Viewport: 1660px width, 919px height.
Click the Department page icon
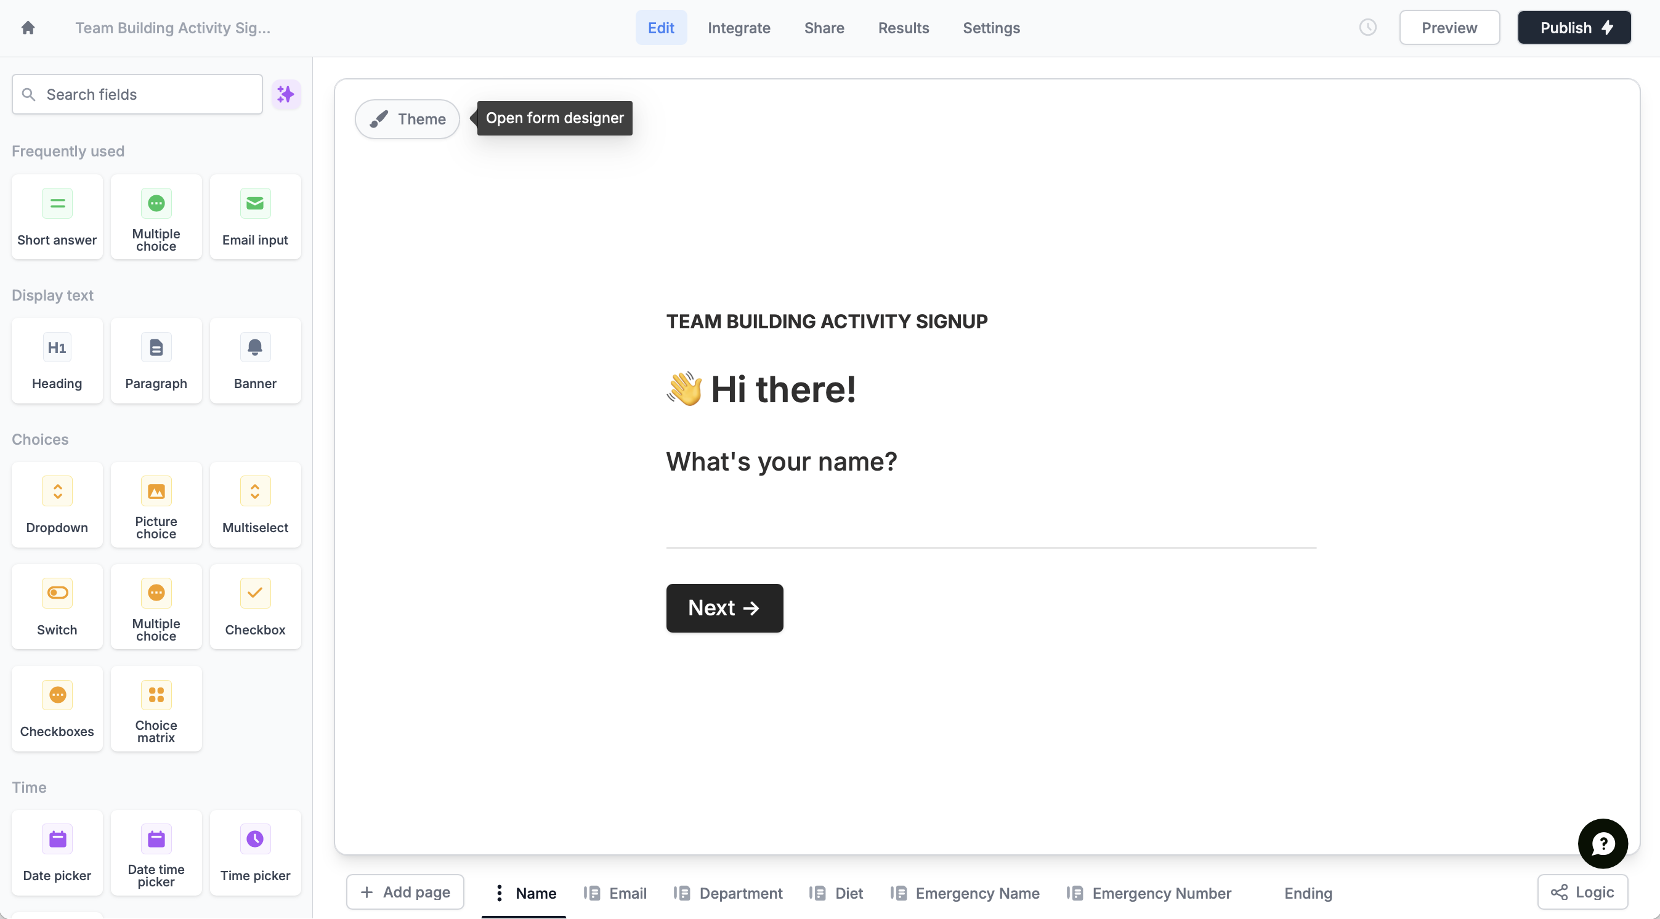682,893
